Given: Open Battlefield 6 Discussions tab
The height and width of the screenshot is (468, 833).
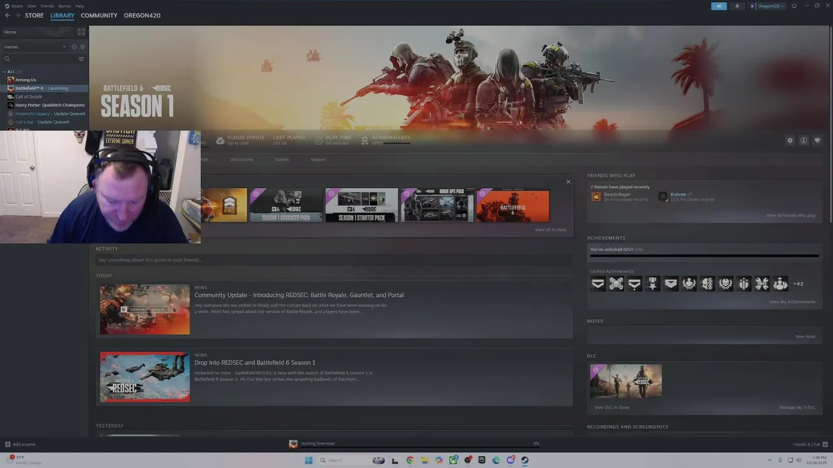Looking at the screenshot, I should tap(241, 159).
